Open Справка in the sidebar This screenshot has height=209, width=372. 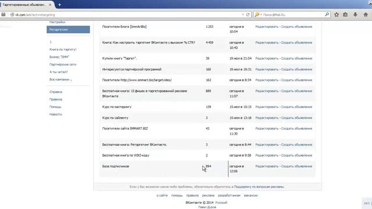[56, 92]
